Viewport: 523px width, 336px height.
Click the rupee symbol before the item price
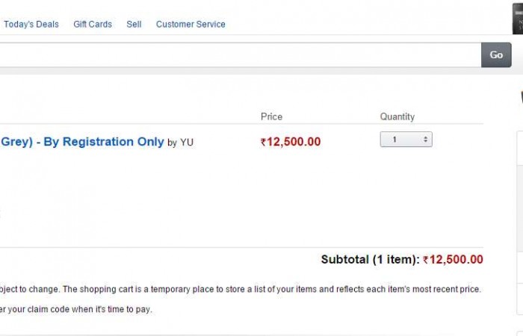click(x=263, y=143)
